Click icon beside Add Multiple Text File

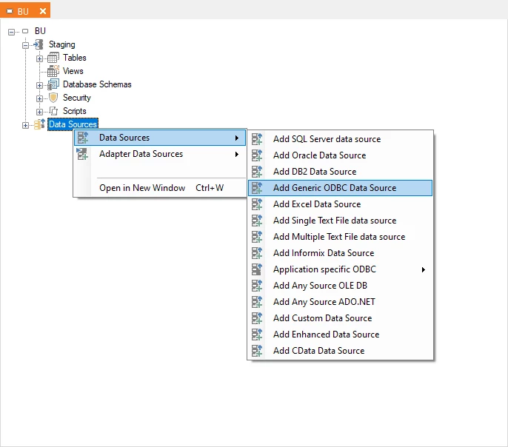tap(257, 237)
